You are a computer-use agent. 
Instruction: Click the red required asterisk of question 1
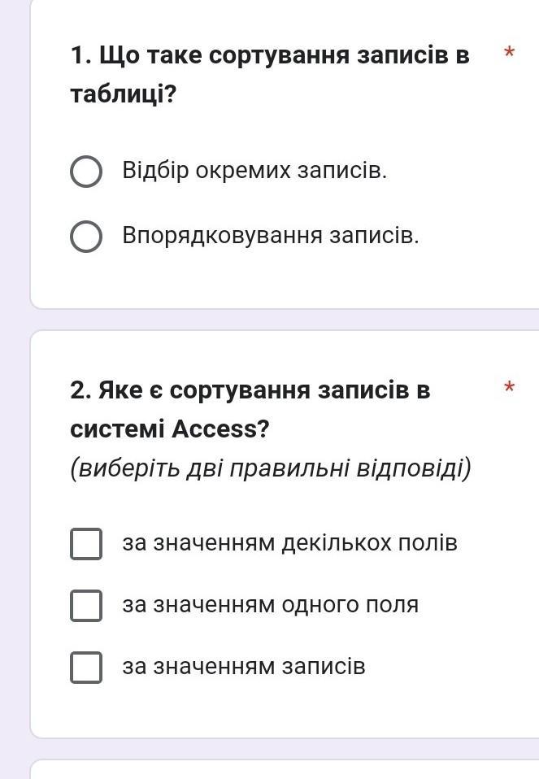509,52
